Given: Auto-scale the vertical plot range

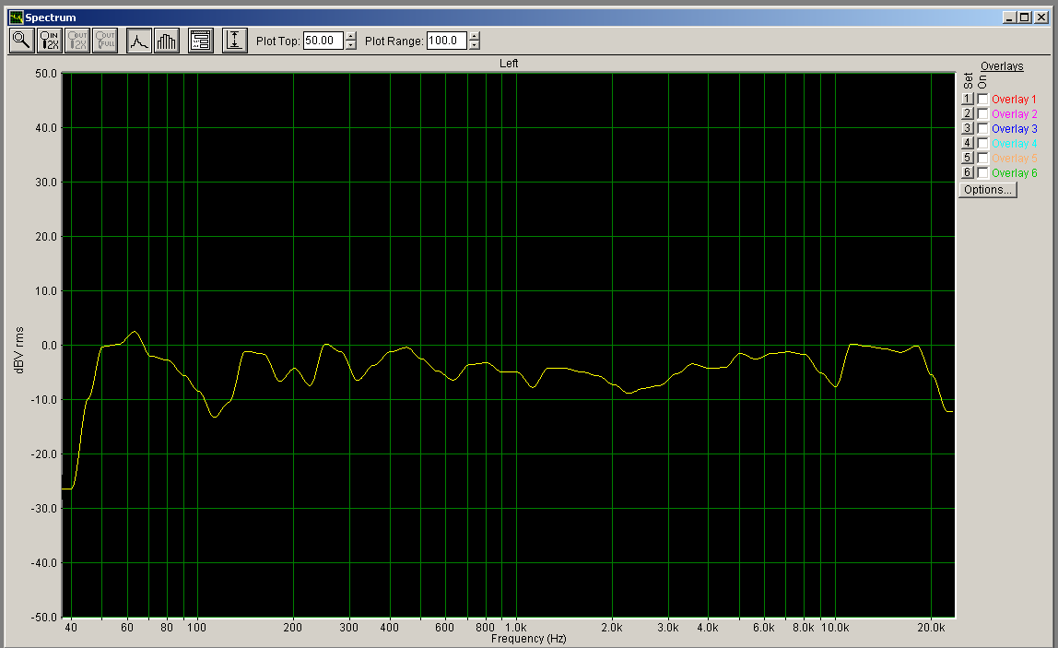Looking at the screenshot, I should pos(235,41).
